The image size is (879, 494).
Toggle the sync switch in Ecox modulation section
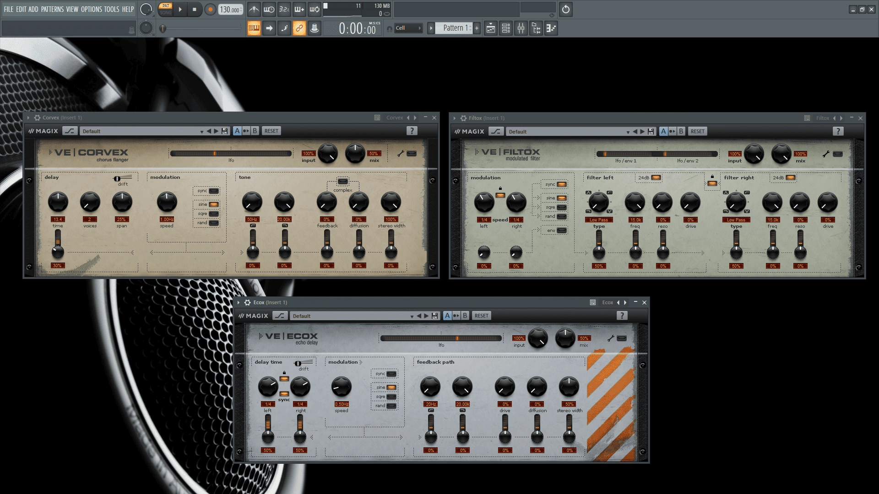391,374
